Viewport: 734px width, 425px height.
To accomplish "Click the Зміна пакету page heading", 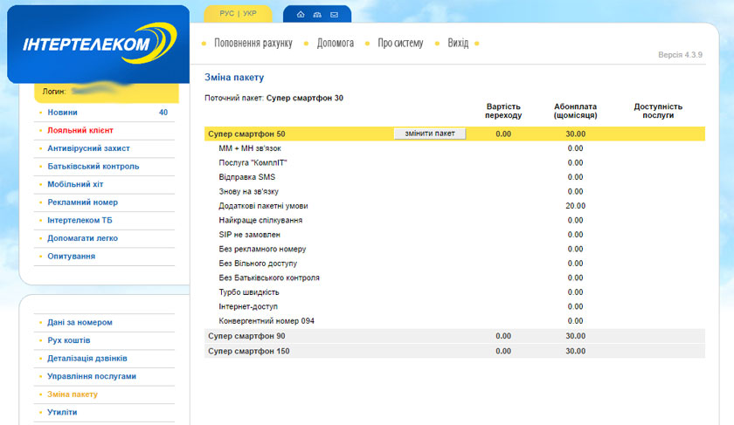I will tap(234, 77).
